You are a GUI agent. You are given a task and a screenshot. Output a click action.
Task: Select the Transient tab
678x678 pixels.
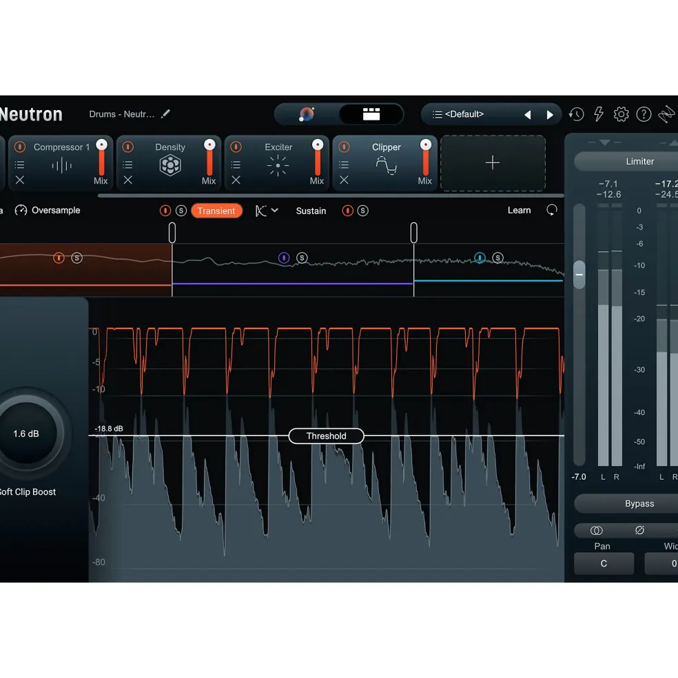(x=216, y=211)
